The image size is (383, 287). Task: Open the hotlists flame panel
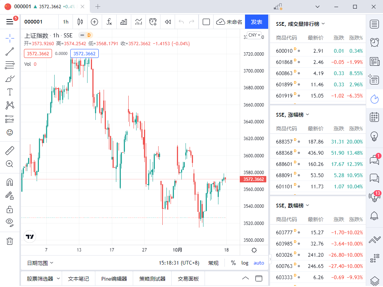(374, 99)
